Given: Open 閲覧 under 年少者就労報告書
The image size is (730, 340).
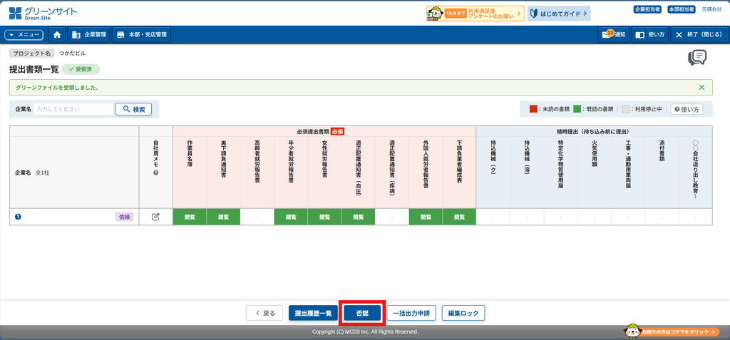Looking at the screenshot, I should tap(291, 217).
